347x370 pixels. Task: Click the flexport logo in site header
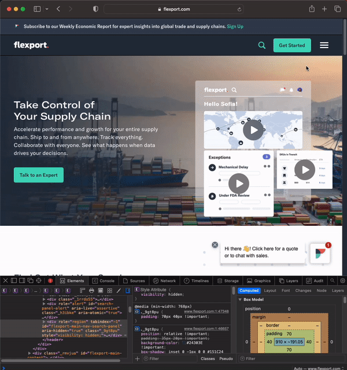[x=31, y=45]
